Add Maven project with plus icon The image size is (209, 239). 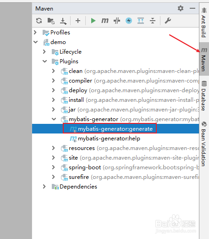(x=78, y=21)
